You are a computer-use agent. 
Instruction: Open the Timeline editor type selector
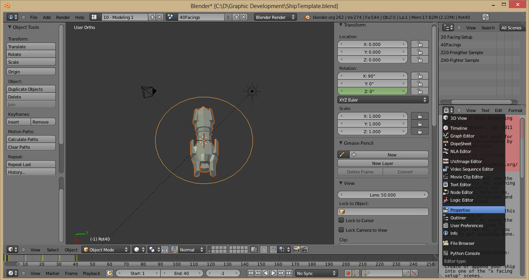tap(13, 273)
